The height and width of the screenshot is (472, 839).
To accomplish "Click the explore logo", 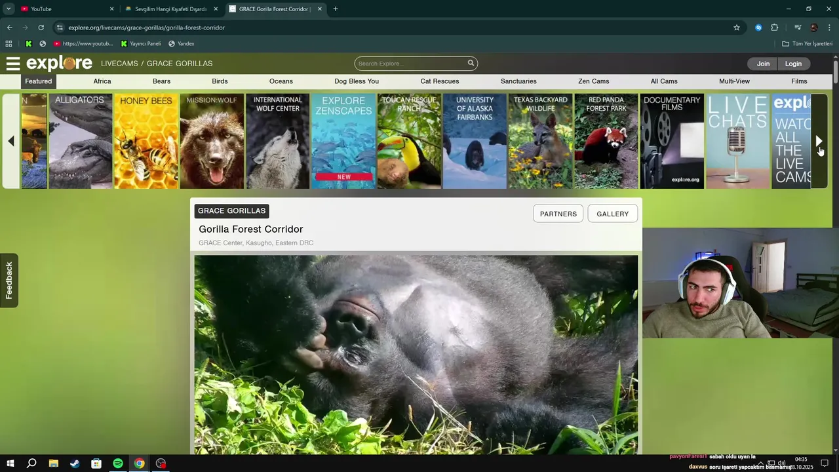I will pos(59,64).
